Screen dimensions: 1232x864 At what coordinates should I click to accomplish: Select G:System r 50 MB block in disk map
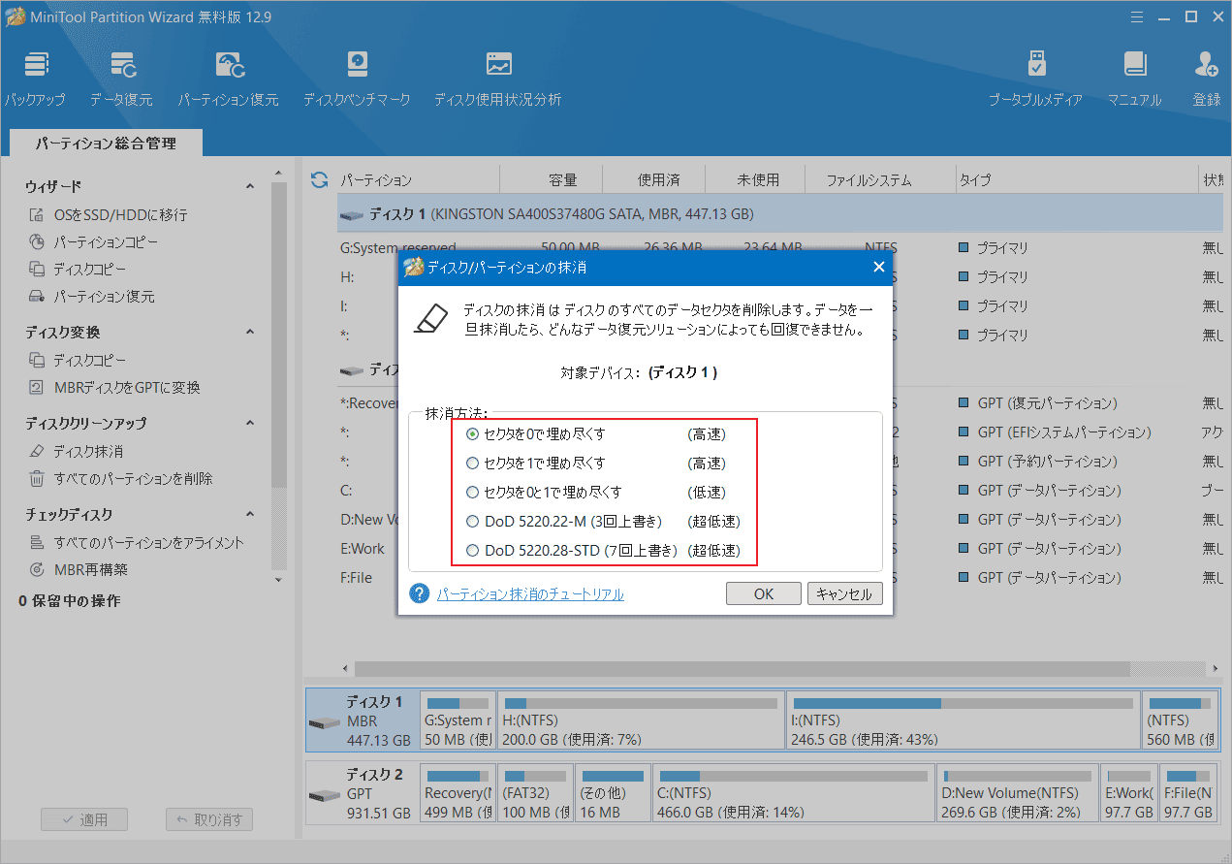point(458,720)
